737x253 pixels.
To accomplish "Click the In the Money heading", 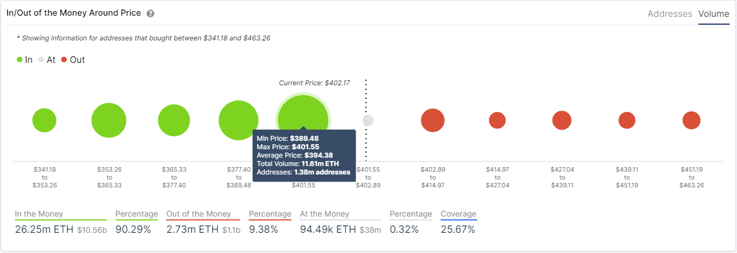I will (x=39, y=214).
